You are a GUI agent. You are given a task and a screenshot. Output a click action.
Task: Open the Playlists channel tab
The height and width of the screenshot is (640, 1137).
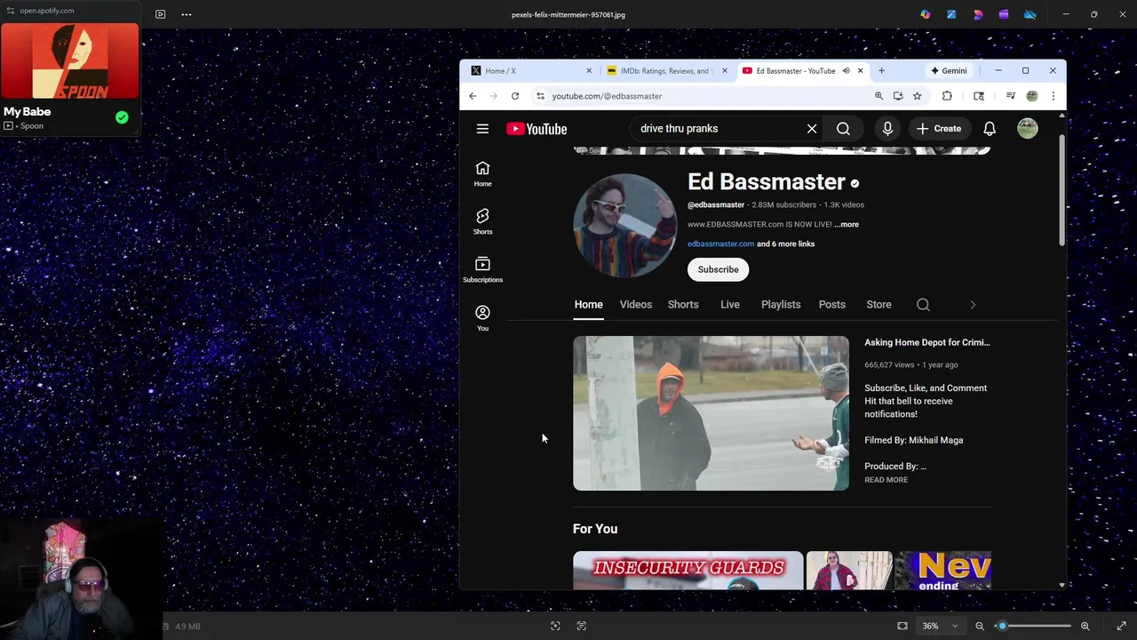[781, 305]
